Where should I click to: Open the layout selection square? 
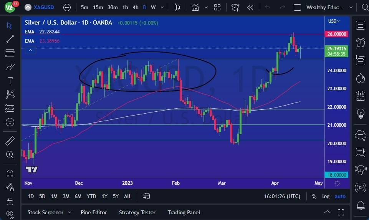click(297, 8)
